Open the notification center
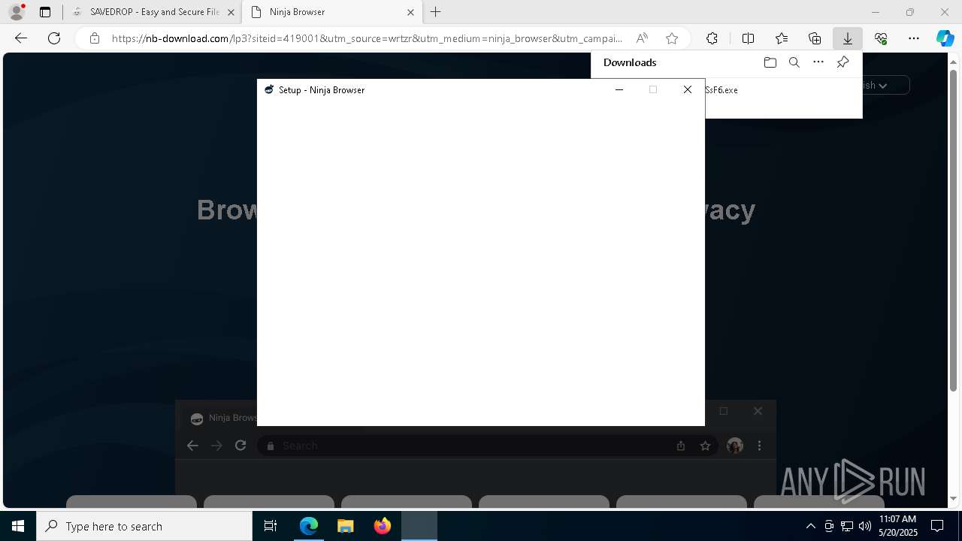 pyautogui.click(x=938, y=526)
